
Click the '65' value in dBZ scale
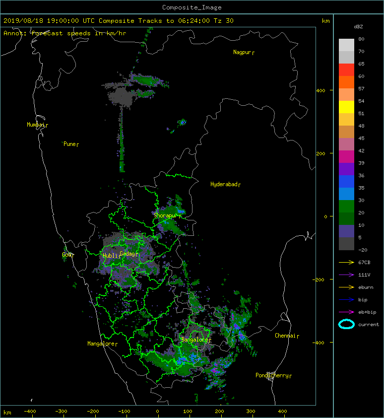tap(361, 64)
